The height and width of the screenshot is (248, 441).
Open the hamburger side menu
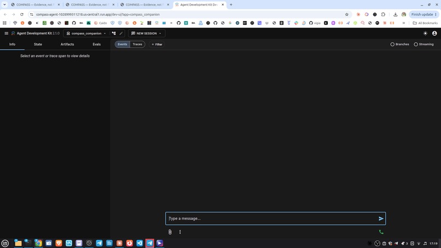coord(6,33)
